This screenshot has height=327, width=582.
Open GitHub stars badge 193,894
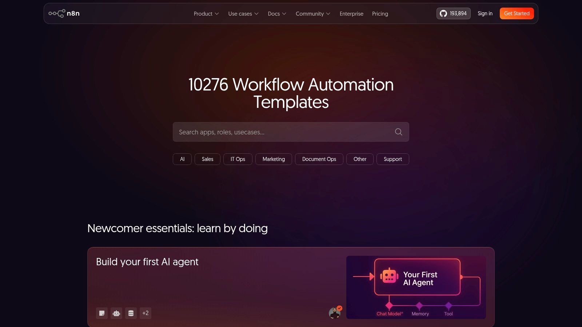click(x=453, y=13)
